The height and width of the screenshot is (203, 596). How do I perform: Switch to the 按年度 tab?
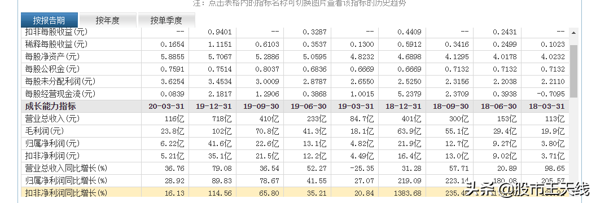point(108,20)
